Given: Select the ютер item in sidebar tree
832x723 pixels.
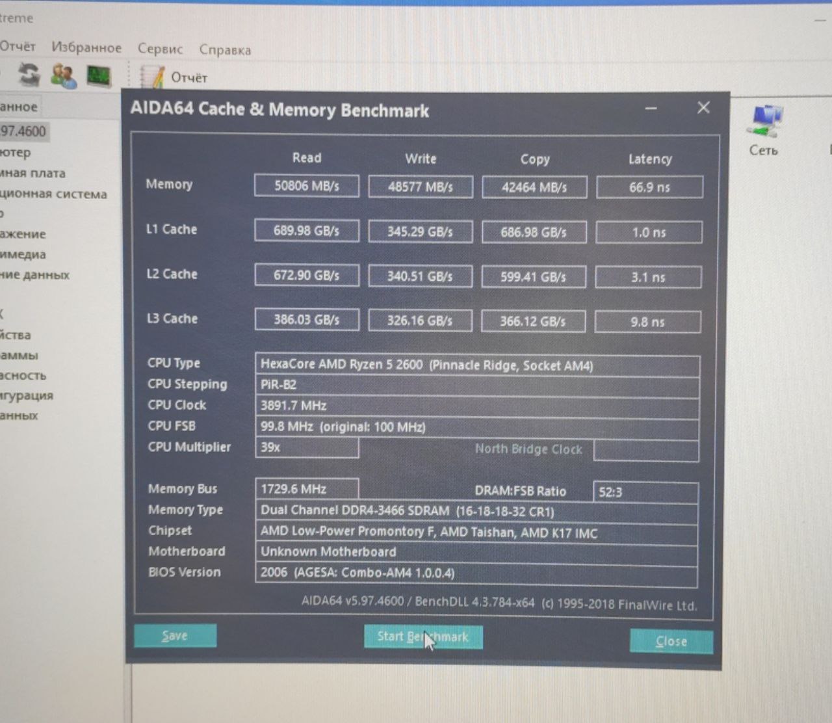Looking at the screenshot, I should pos(16,152).
